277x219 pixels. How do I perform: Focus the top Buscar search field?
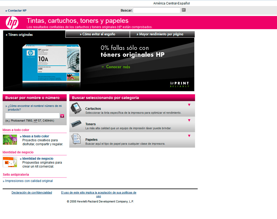[157, 10]
